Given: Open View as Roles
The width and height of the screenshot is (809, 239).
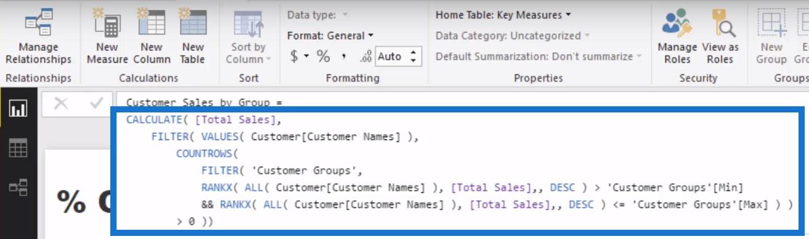Looking at the screenshot, I should tap(720, 36).
